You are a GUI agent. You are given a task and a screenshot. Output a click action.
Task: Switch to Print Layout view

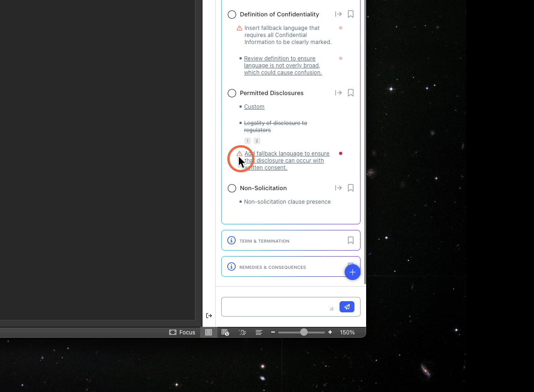coord(209,333)
